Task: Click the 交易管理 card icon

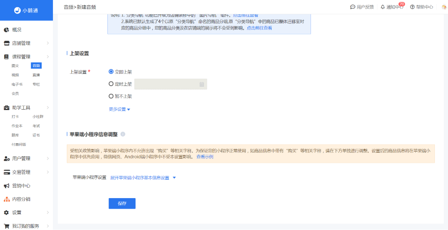Action: 6,172
